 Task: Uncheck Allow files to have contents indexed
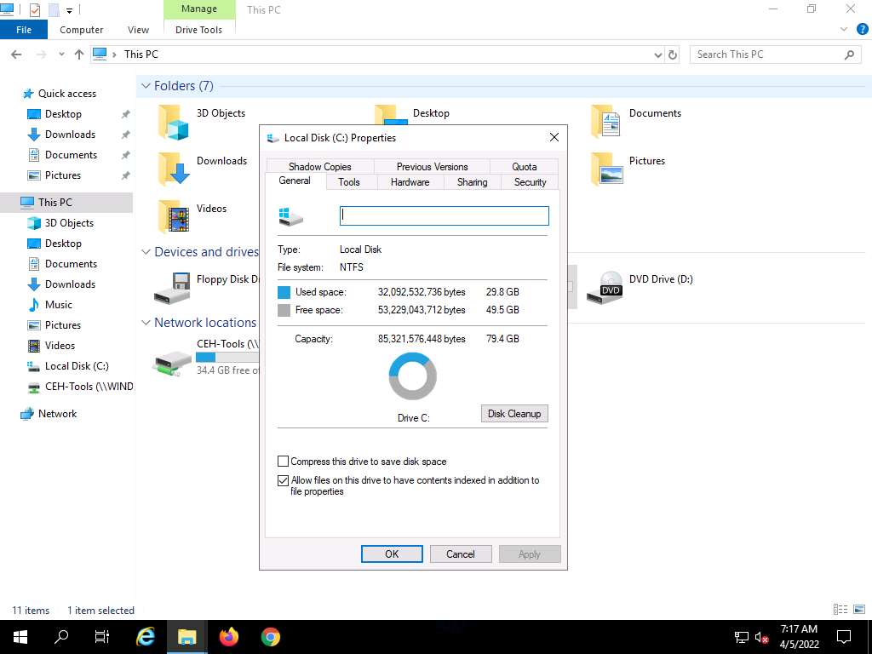tap(284, 480)
